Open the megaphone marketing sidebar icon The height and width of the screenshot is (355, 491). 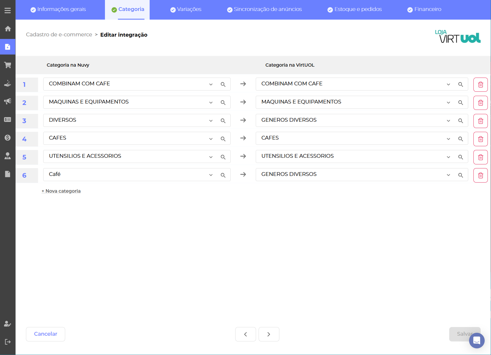pos(8,101)
